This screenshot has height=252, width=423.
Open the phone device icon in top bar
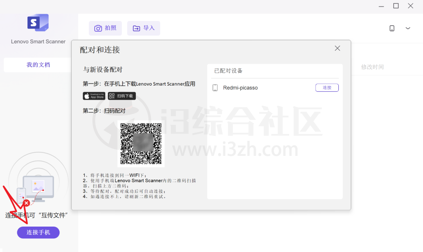pyautogui.click(x=392, y=28)
